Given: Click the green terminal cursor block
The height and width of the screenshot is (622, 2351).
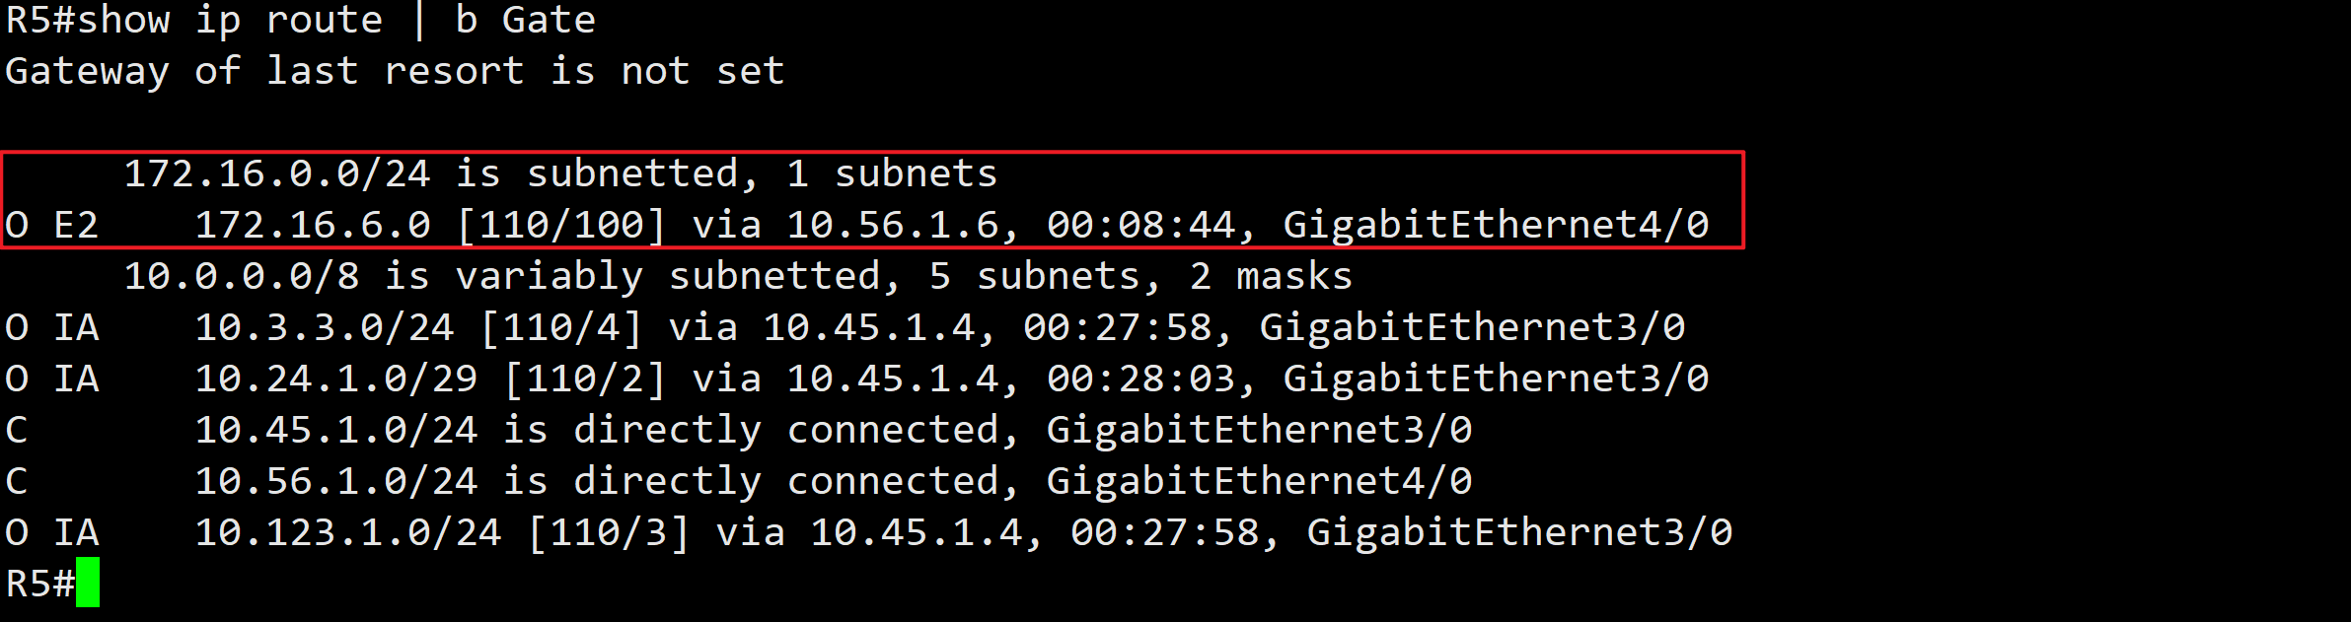Looking at the screenshot, I should click(88, 582).
